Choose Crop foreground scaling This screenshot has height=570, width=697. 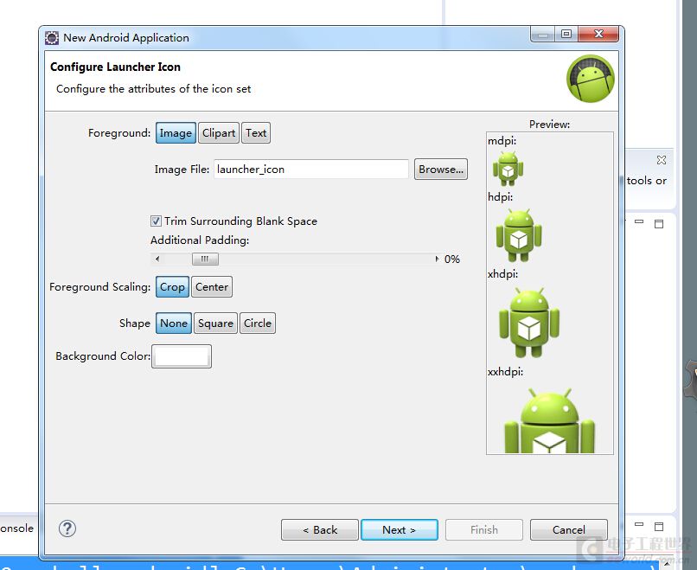[172, 287]
